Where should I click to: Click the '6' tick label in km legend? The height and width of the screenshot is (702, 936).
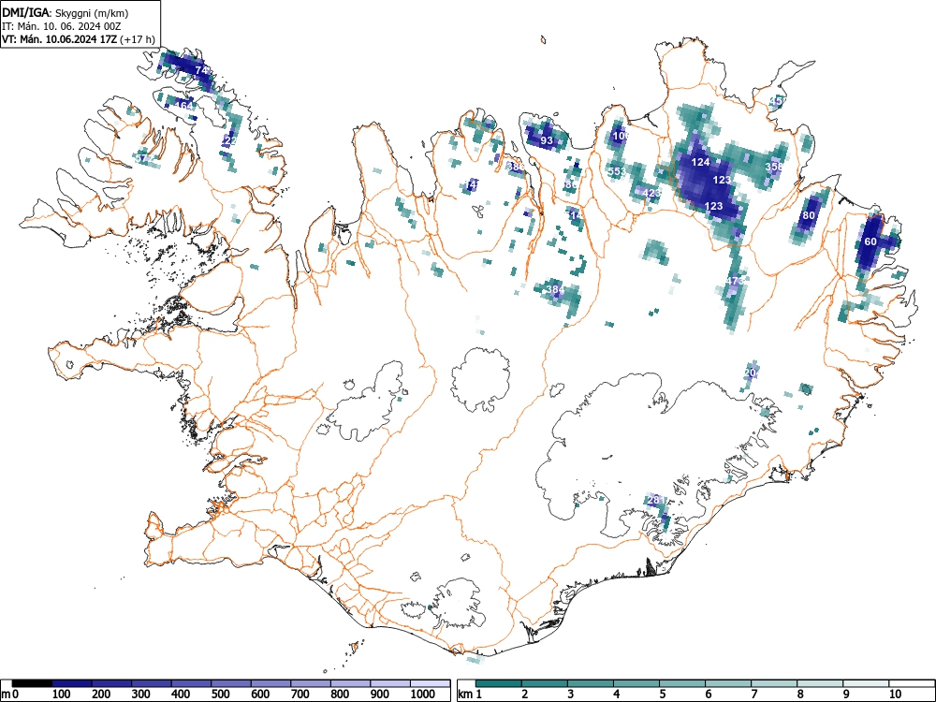pos(709,694)
